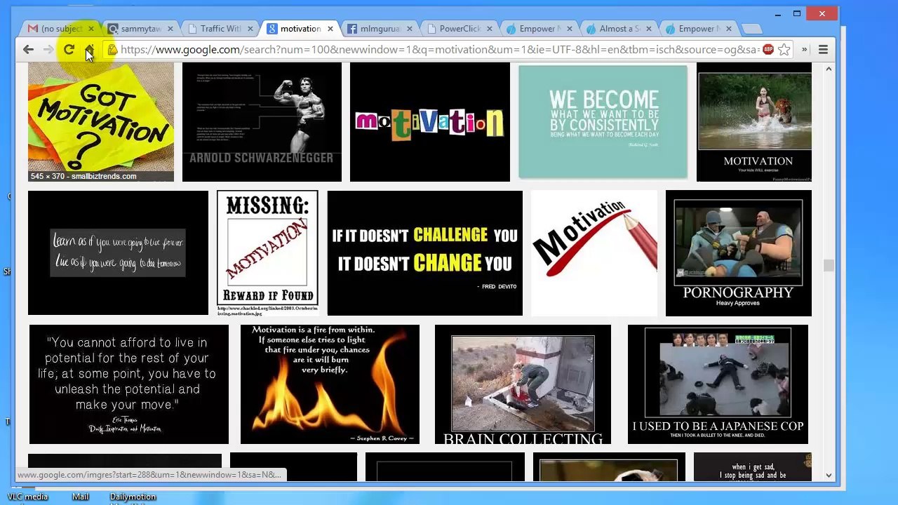Reload the current page
Viewport: 898px width, 505px height.
click(x=69, y=50)
